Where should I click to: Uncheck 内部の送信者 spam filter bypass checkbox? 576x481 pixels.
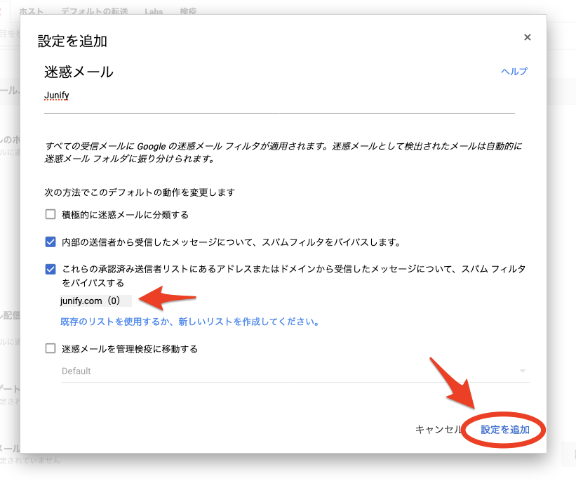[x=51, y=242]
